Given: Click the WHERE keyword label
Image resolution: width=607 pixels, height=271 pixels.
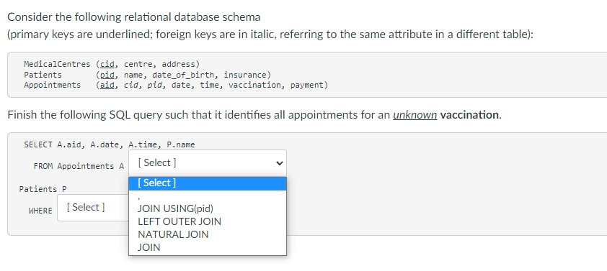Looking at the screenshot, I should click(40, 211).
